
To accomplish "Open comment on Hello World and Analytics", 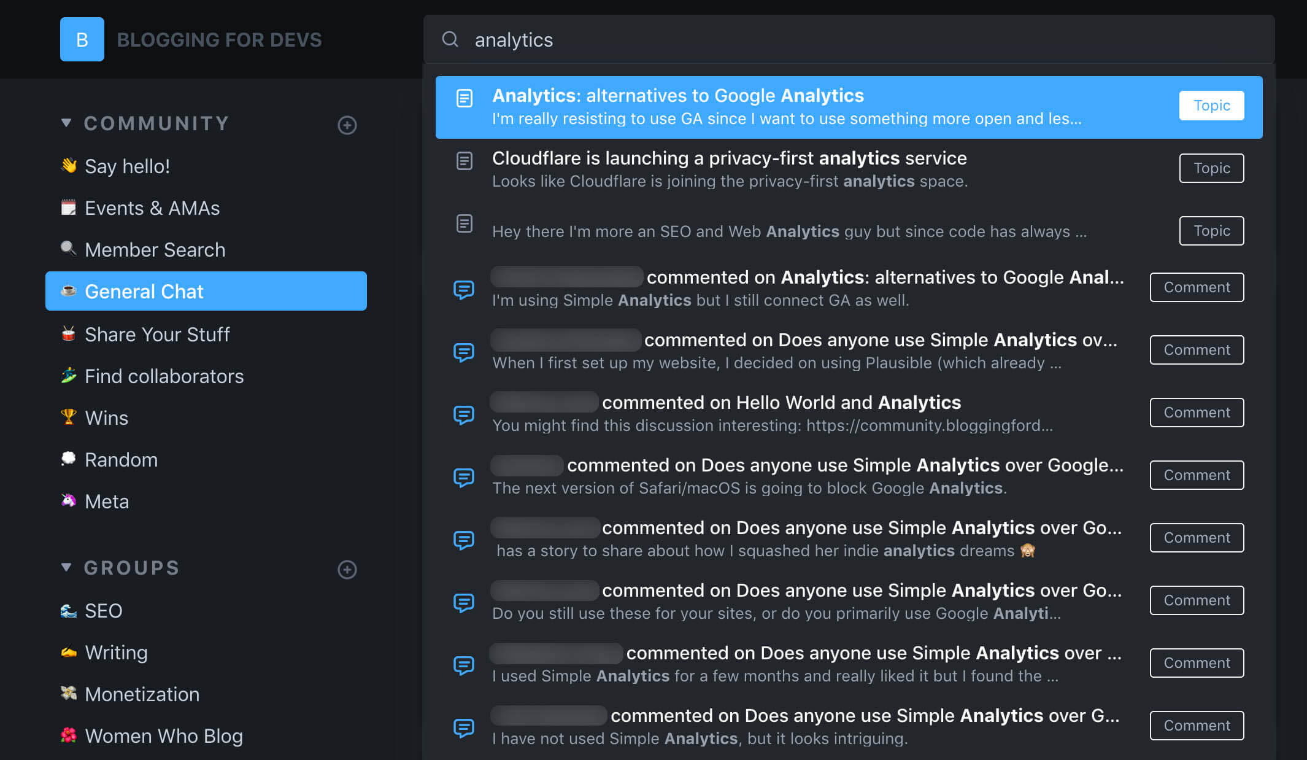I will coord(849,413).
